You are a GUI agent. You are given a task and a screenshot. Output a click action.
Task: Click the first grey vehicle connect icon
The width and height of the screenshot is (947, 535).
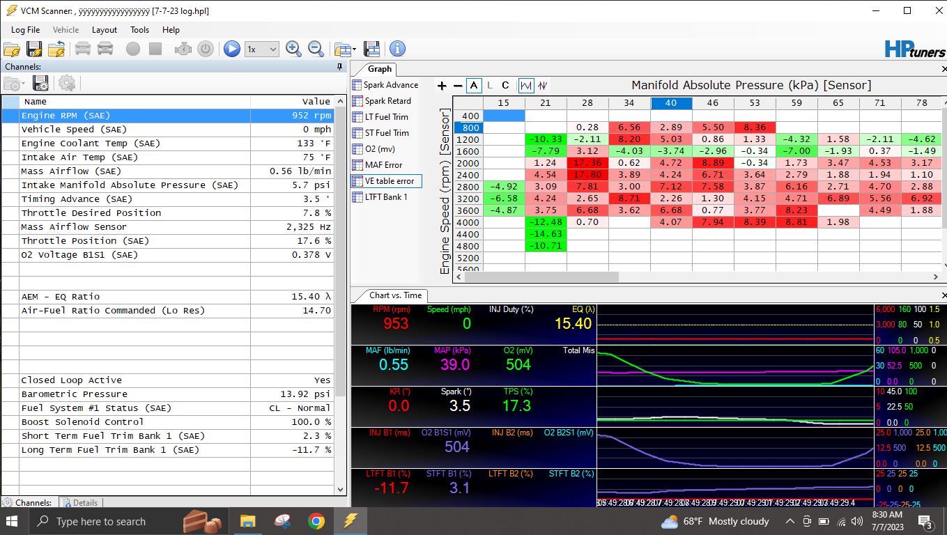pyautogui.click(x=83, y=49)
